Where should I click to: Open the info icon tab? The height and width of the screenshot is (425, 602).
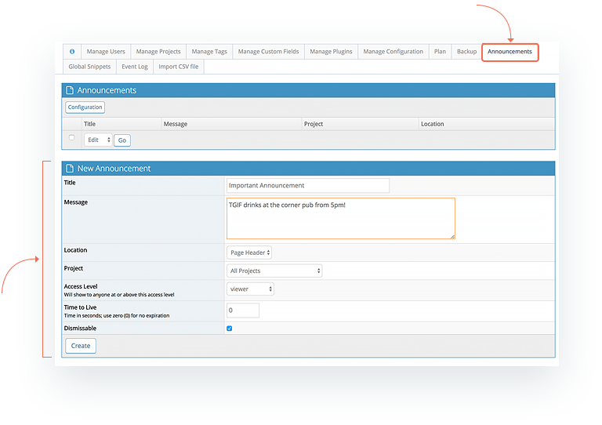72,52
